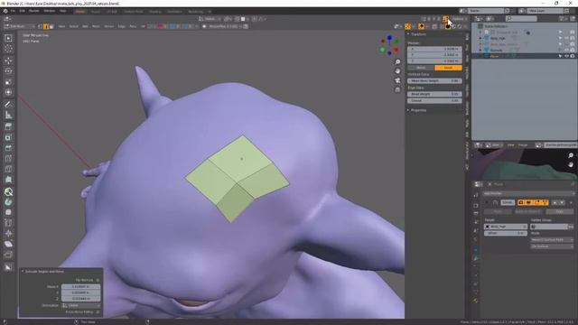Open the File menu
Viewport: 578px width, 325px height.
13,11
